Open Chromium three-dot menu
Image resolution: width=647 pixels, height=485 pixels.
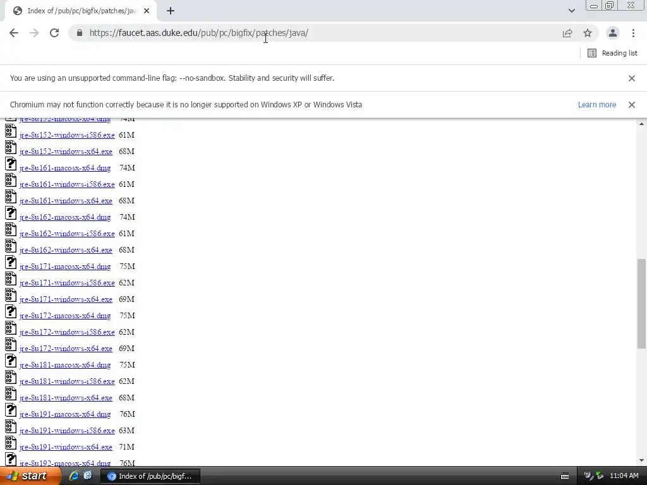(633, 33)
